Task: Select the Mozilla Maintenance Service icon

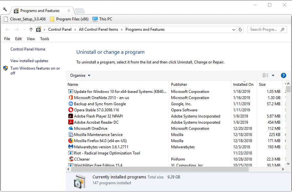Action: [x=71, y=135]
